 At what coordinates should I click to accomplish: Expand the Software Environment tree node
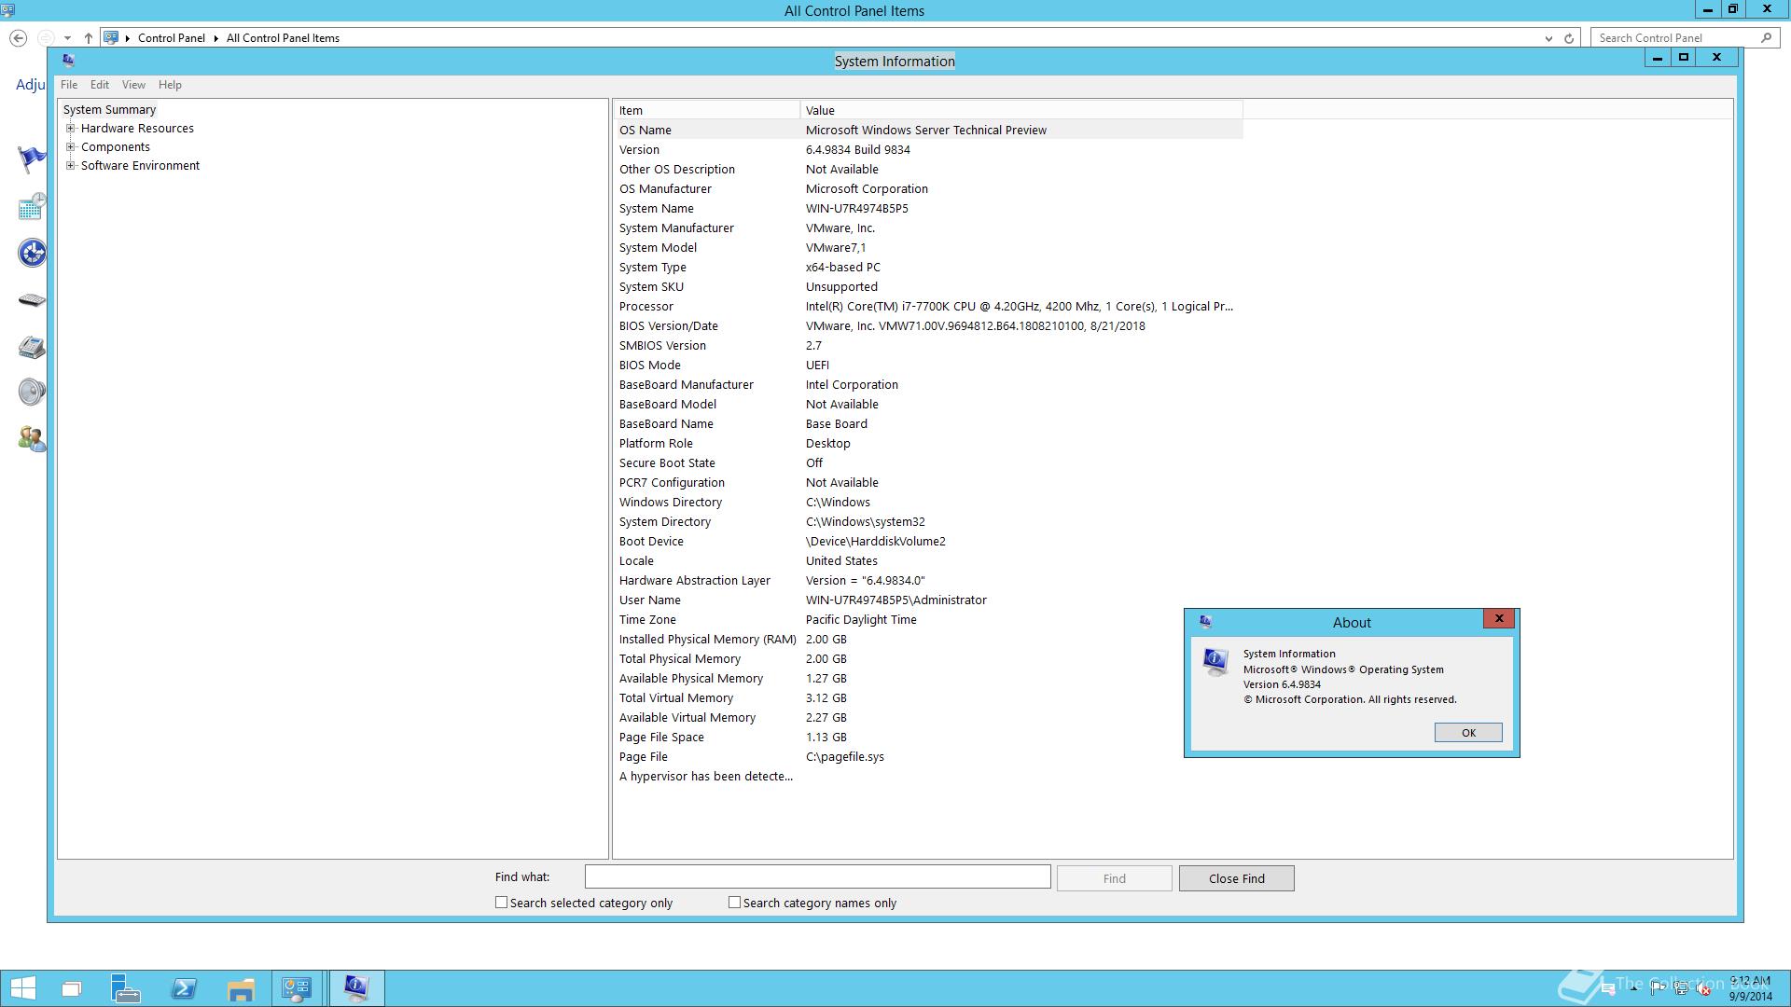tap(70, 166)
